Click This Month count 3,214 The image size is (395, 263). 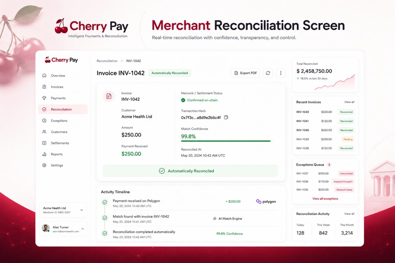(x=347, y=233)
